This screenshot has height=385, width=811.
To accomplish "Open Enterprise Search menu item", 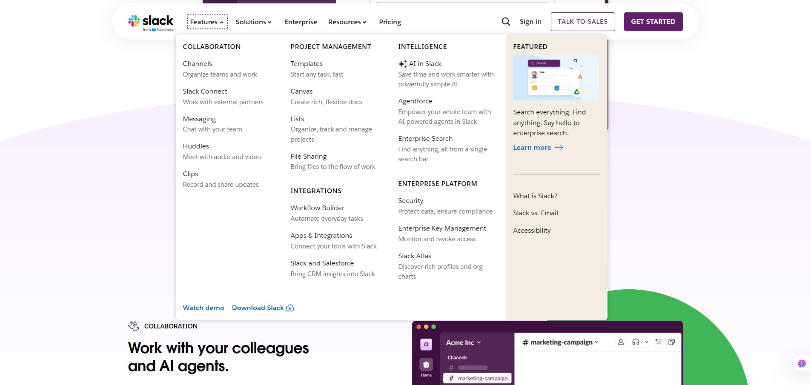I will click(x=425, y=139).
